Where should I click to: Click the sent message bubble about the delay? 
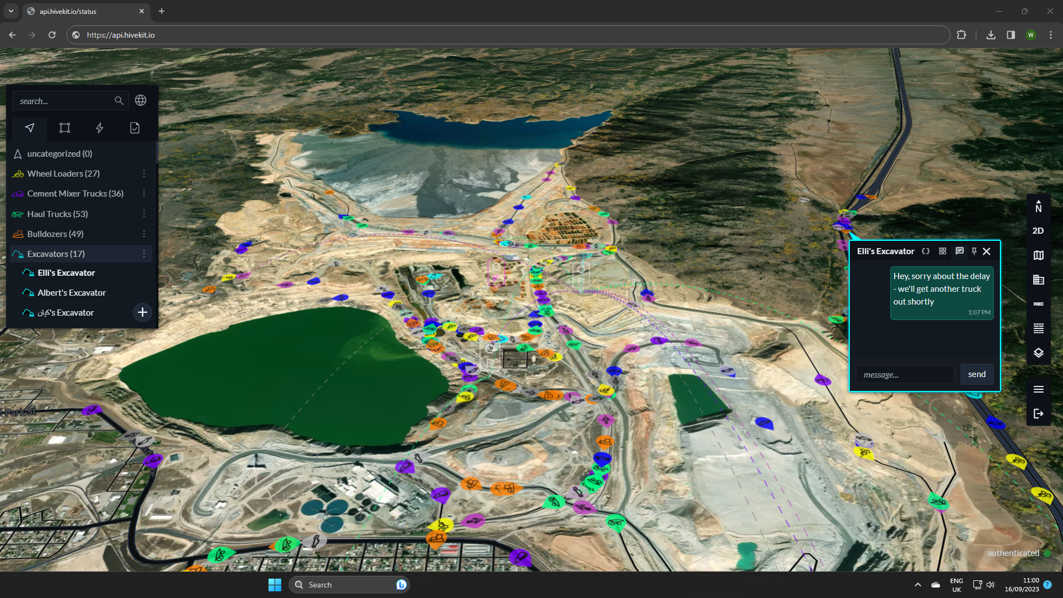point(942,293)
